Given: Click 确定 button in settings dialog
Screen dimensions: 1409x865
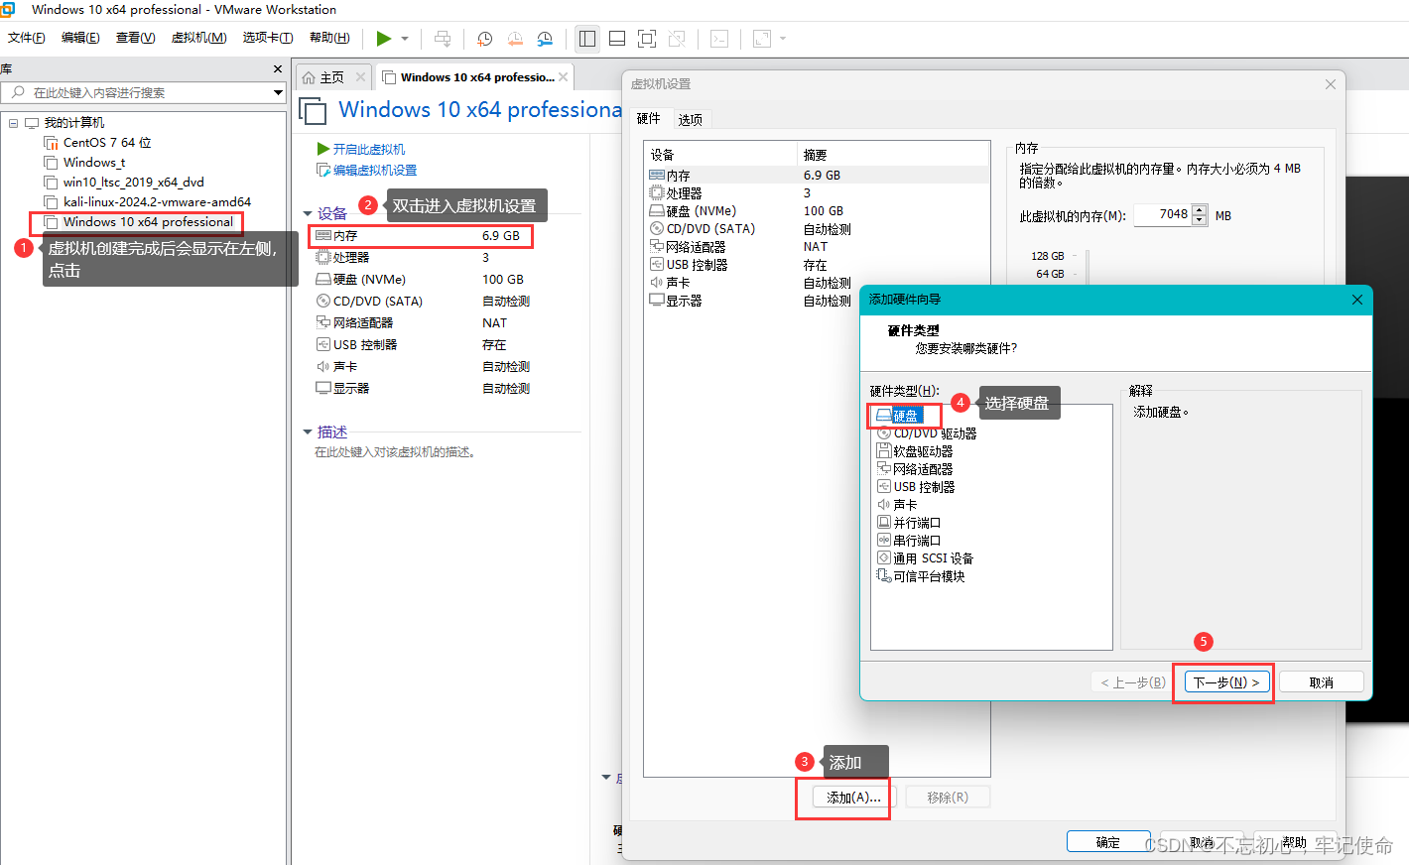Looking at the screenshot, I should [x=1108, y=842].
